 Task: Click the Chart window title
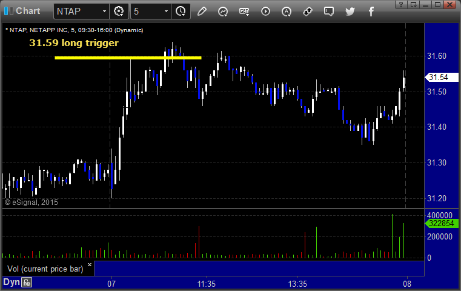click(28, 11)
